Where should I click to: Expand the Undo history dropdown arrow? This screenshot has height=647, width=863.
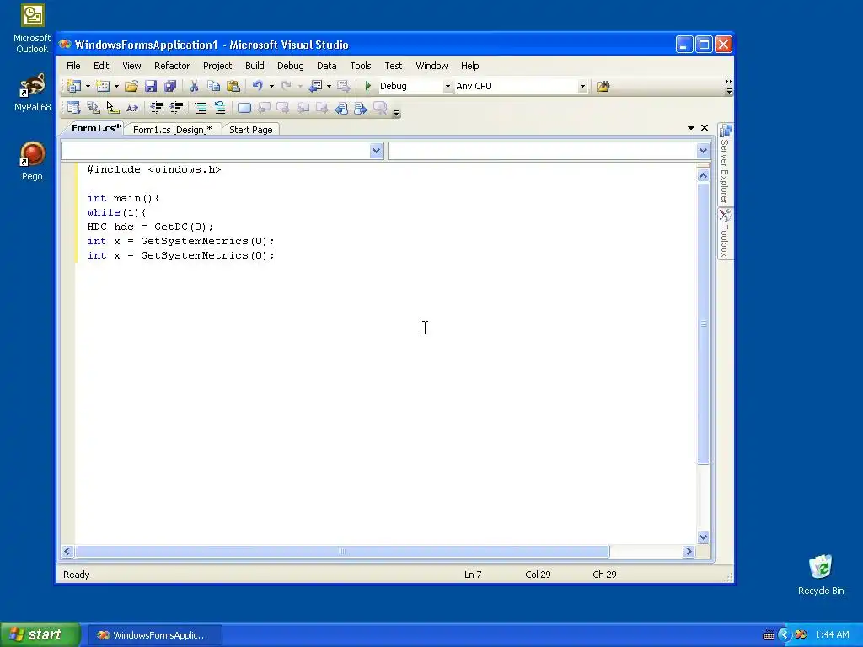(271, 87)
